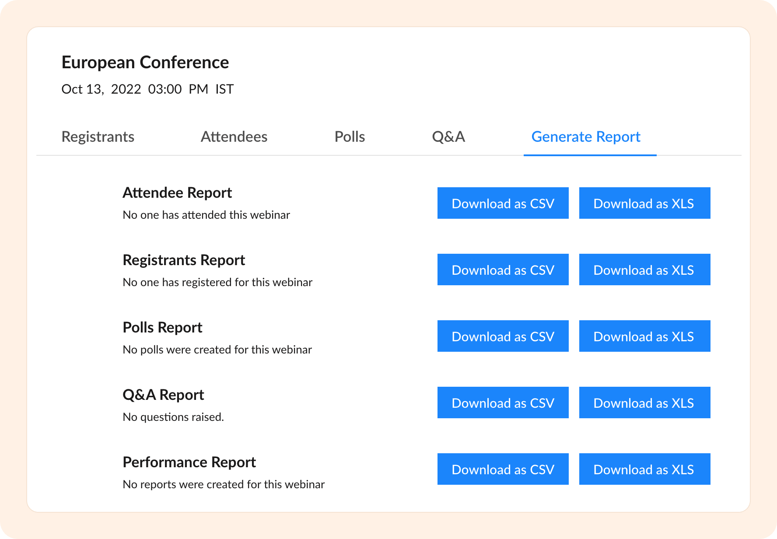Screen dimensions: 777x539
Task: Download the Q&A Report as CSV
Action: (503, 403)
